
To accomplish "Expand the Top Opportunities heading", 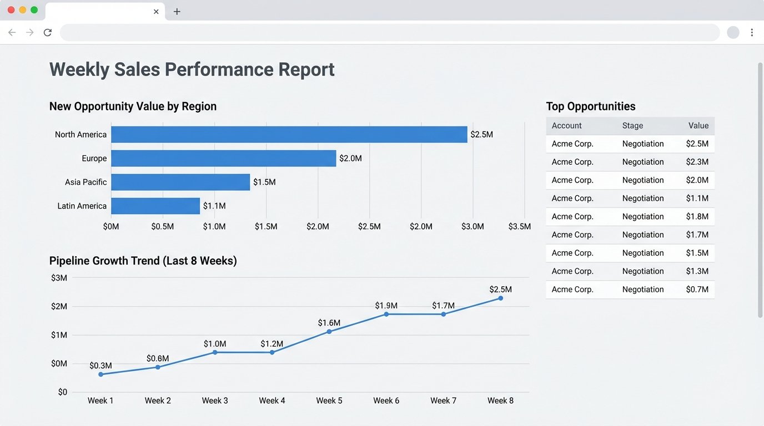I will 591,106.
